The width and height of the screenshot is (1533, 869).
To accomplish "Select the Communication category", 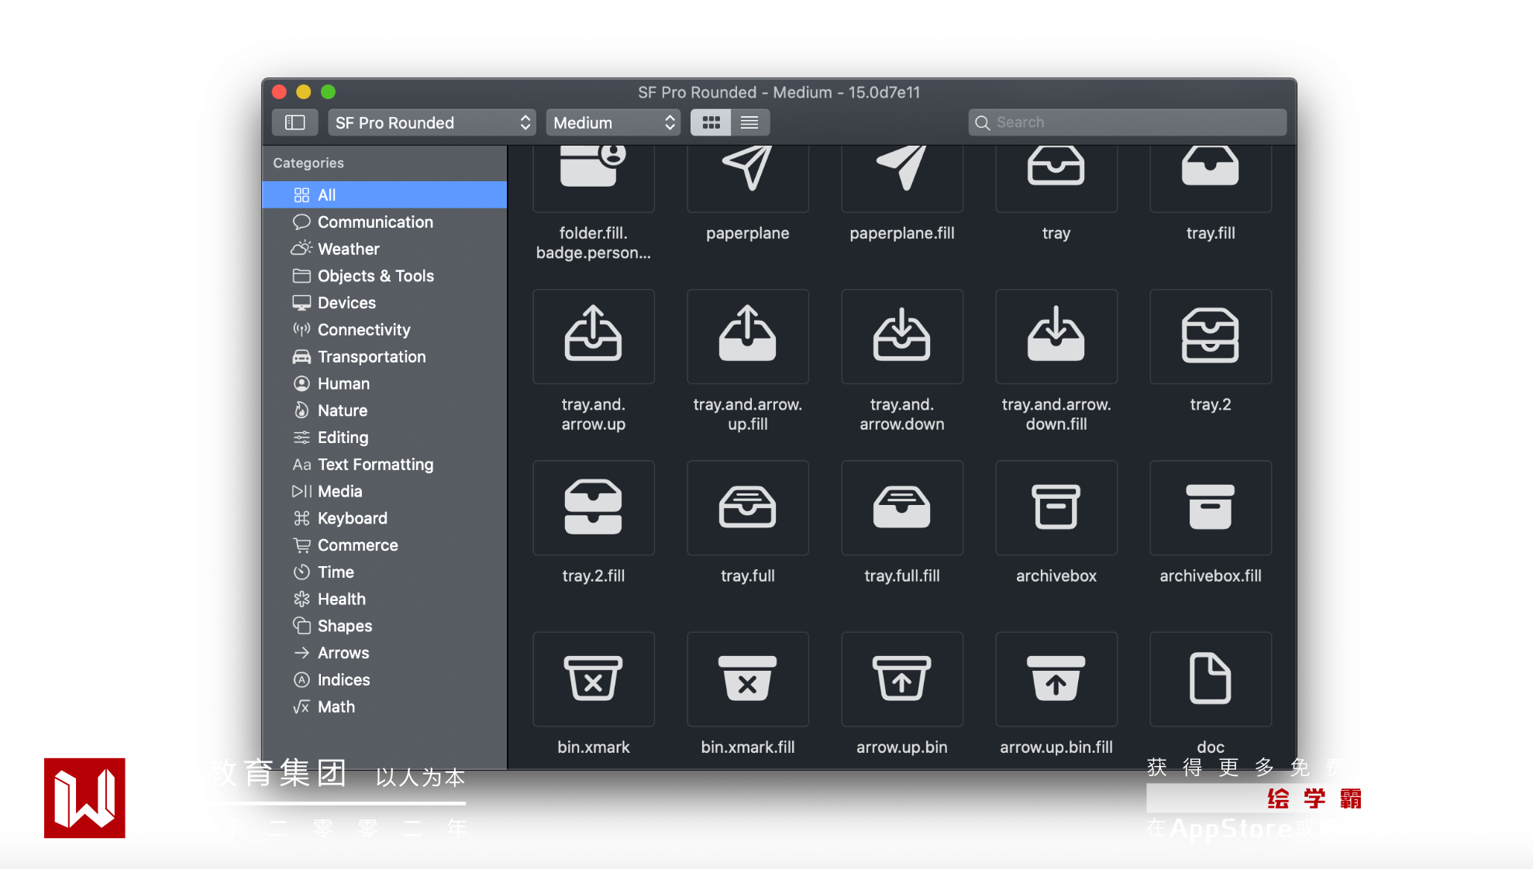I will pos(375,222).
